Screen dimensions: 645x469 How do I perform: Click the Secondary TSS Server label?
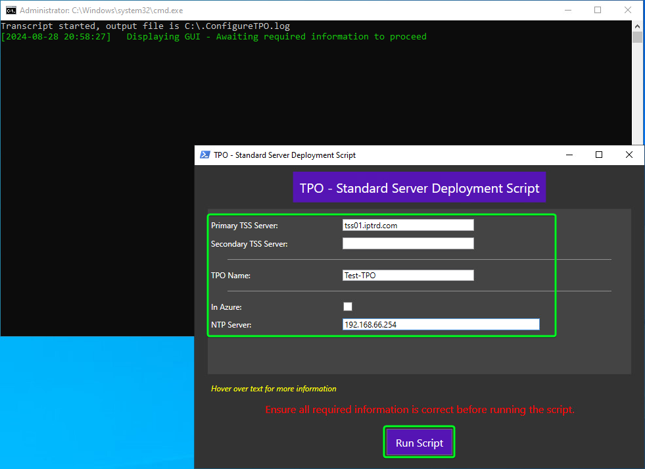point(249,244)
